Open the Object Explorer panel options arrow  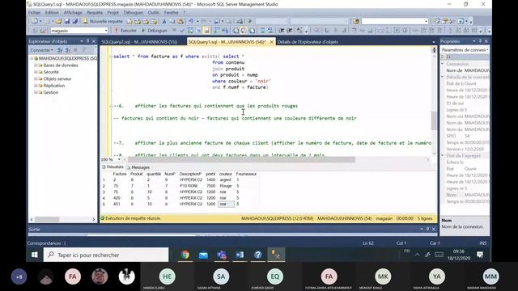click(x=82, y=41)
